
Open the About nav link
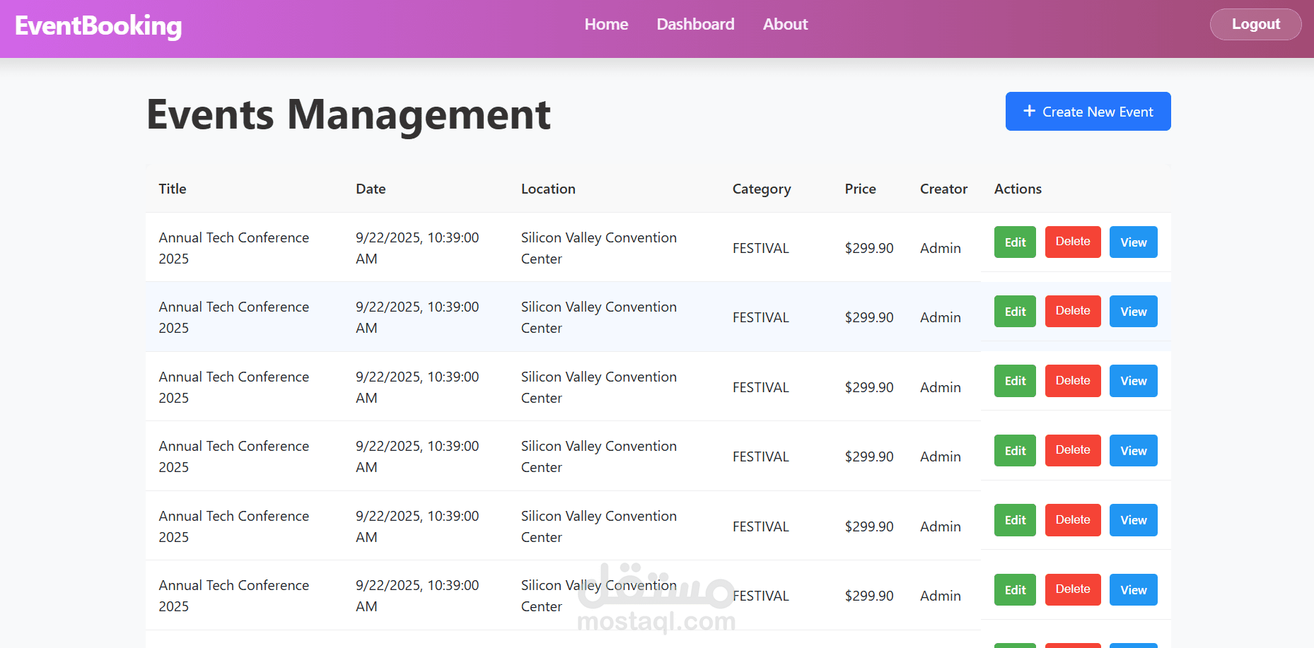click(785, 24)
